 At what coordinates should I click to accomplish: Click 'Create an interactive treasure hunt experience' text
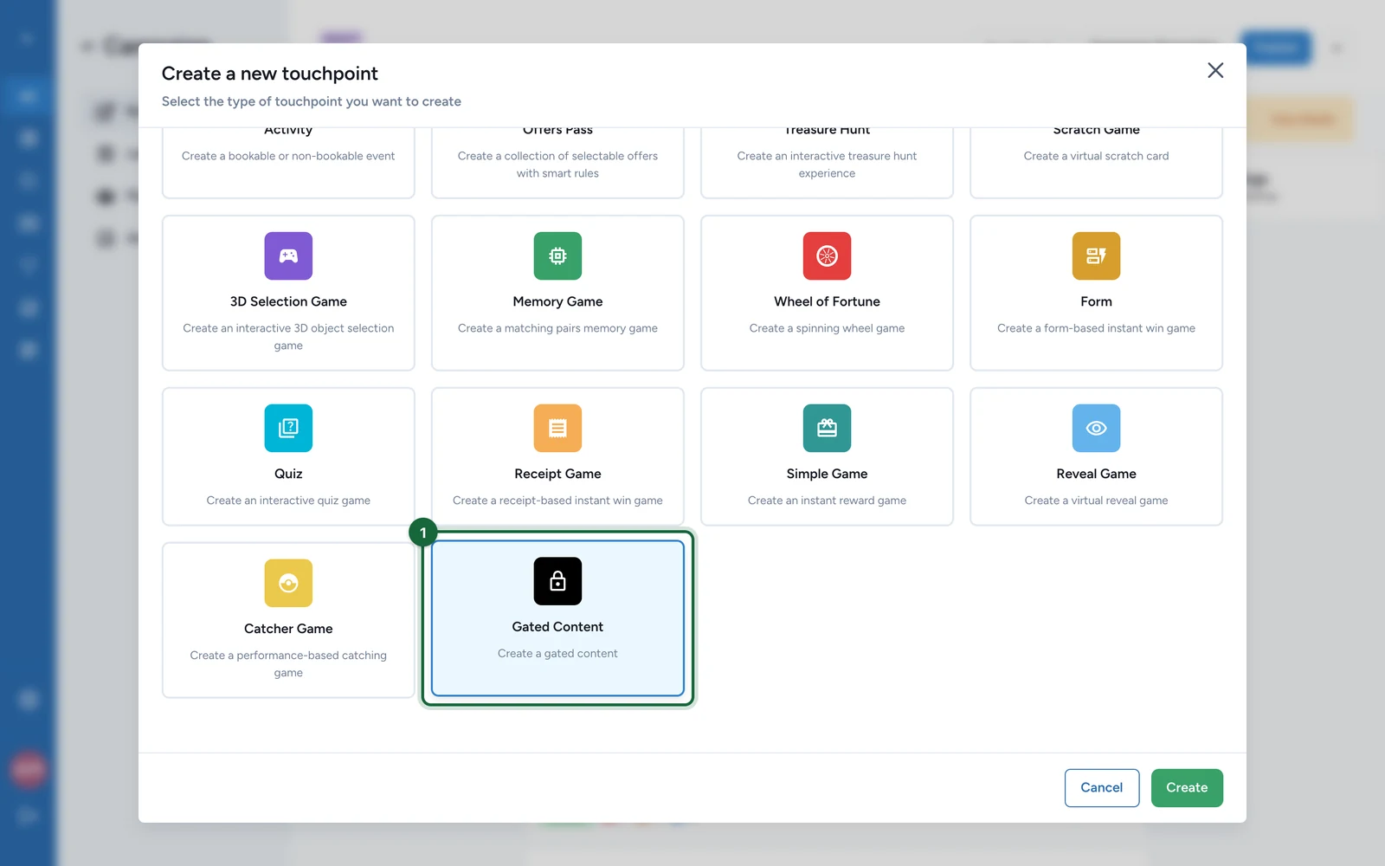pyautogui.click(x=827, y=165)
